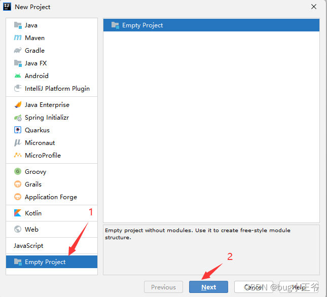Click the Micronaut mu icon
Viewport: 327px width, 297px height.
tap(18, 143)
